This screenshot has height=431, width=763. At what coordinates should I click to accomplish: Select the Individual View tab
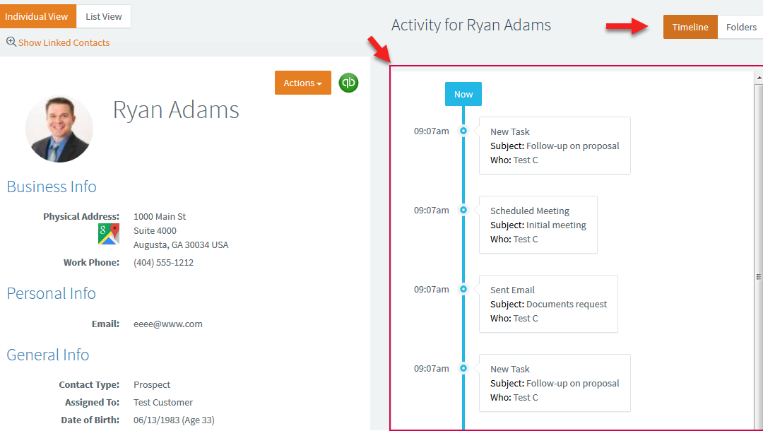[38, 16]
